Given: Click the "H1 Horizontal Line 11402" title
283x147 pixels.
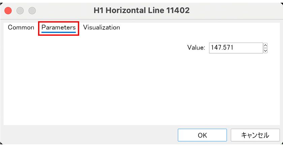Looking at the screenshot, I should (x=141, y=10).
